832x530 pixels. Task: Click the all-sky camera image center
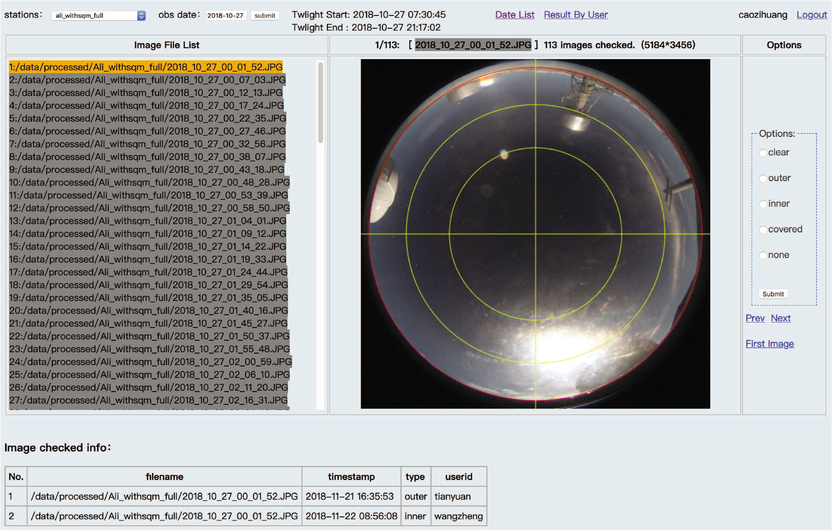pyautogui.click(x=535, y=234)
